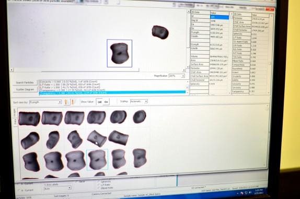The image size is (300, 199).
Task: Click the first orange sort-order icon
Action: (x=66, y=102)
